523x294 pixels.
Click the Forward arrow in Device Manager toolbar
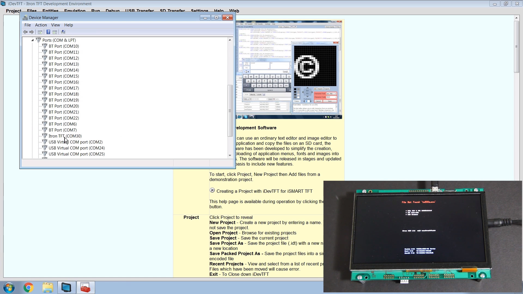pos(32,32)
